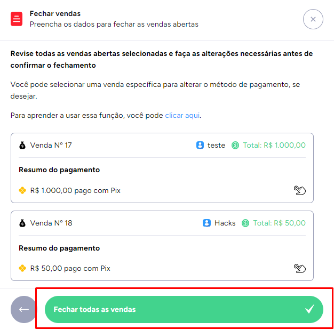Viewport: 334px width, 330px height.
Task: Close the Fechar vendas dialog
Action: pyautogui.click(x=313, y=19)
